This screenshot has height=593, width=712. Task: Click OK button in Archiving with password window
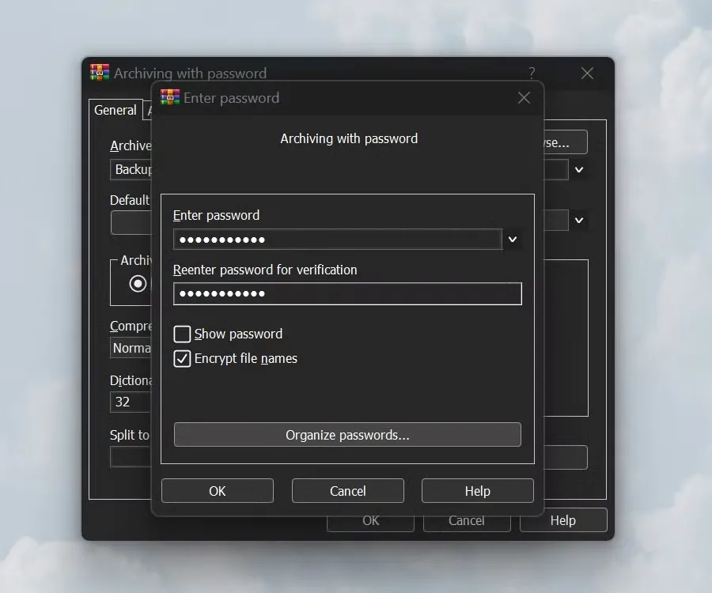coord(370,523)
